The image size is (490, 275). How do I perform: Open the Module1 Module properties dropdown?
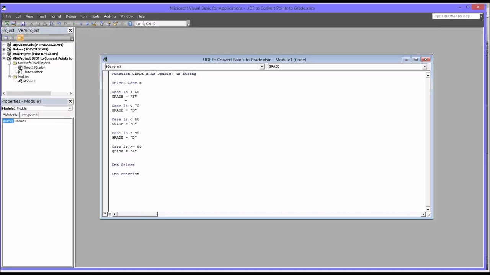tap(70, 108)
